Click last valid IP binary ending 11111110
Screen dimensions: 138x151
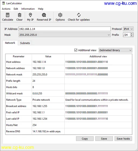(x=98, y=119)
